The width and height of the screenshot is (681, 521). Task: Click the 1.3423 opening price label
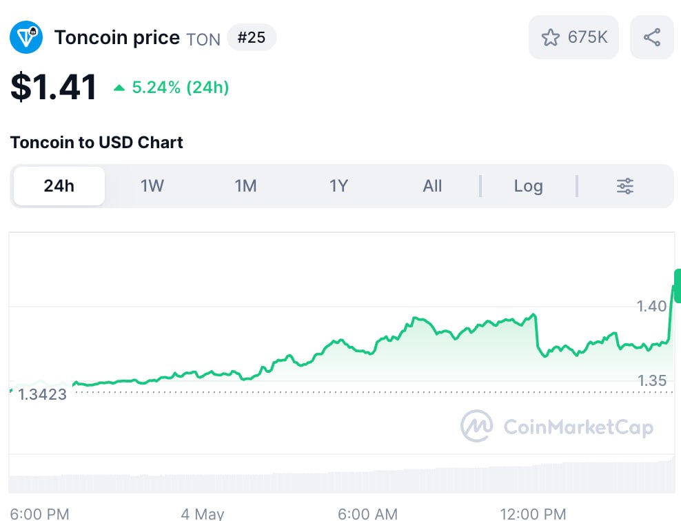pos(42,394)
